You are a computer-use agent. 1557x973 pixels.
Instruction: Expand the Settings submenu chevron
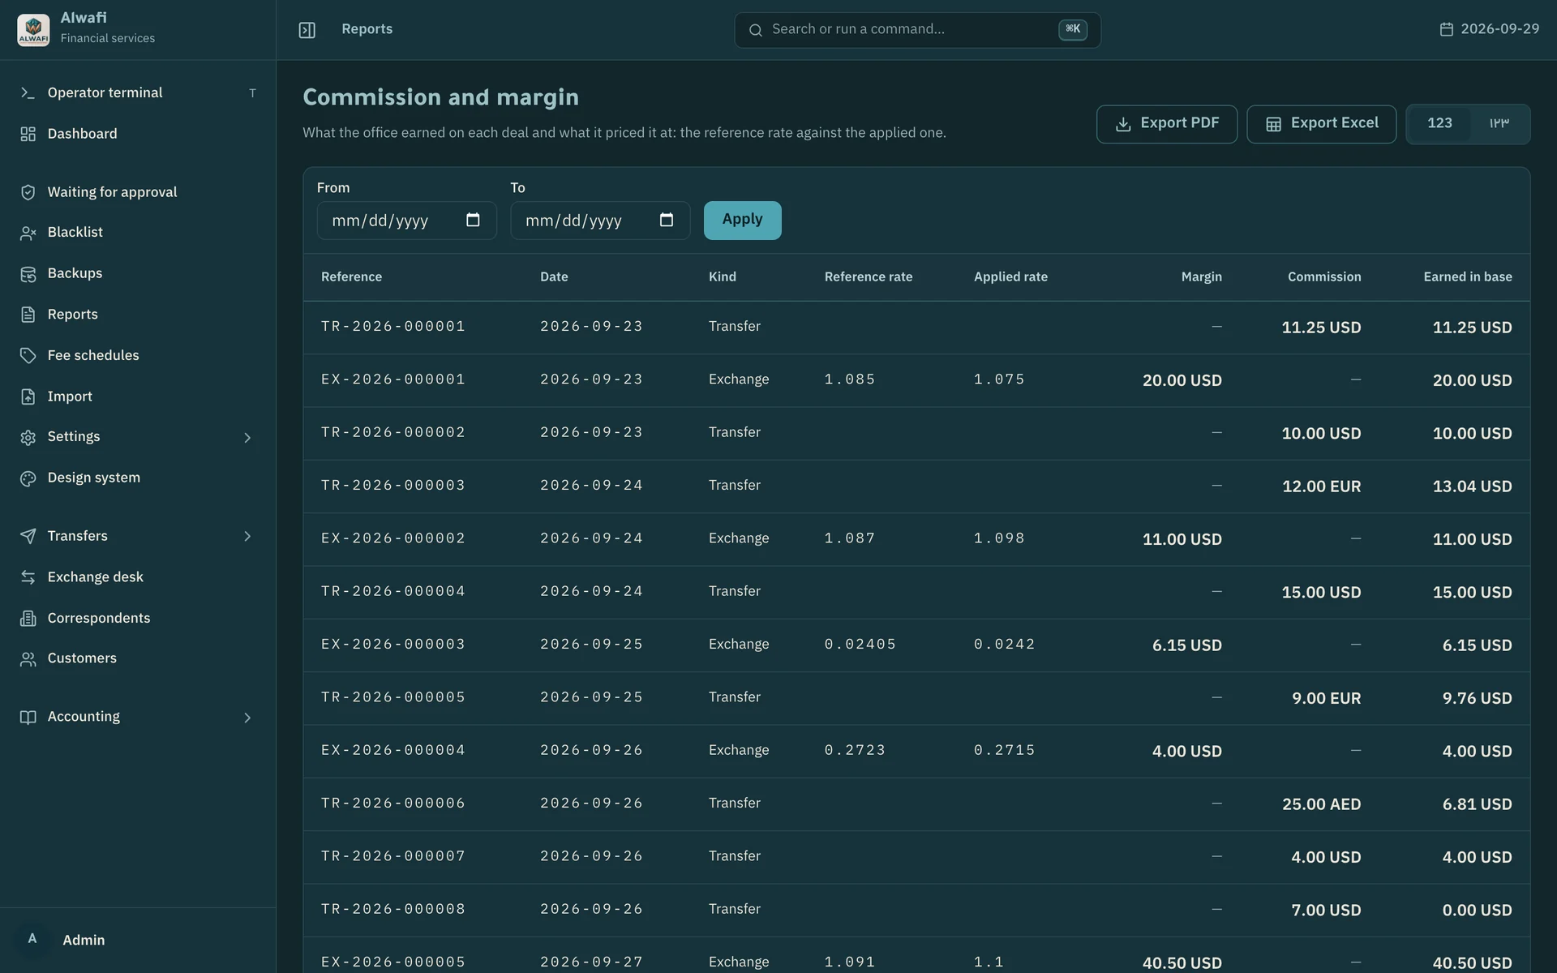pos(247,438)
